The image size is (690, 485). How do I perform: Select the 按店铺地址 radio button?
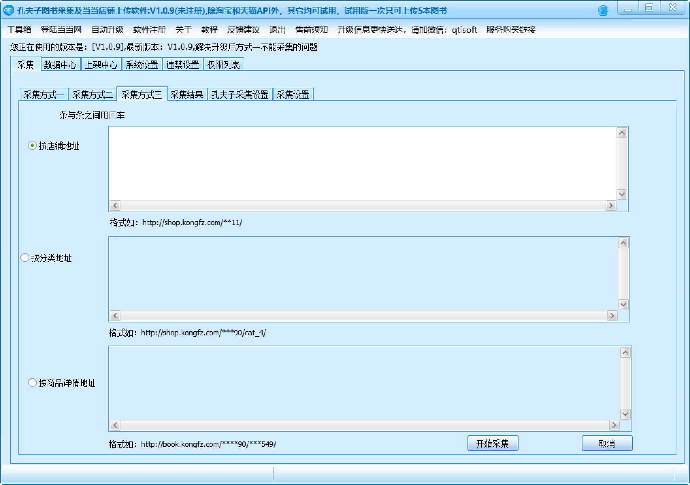point(32,146)
